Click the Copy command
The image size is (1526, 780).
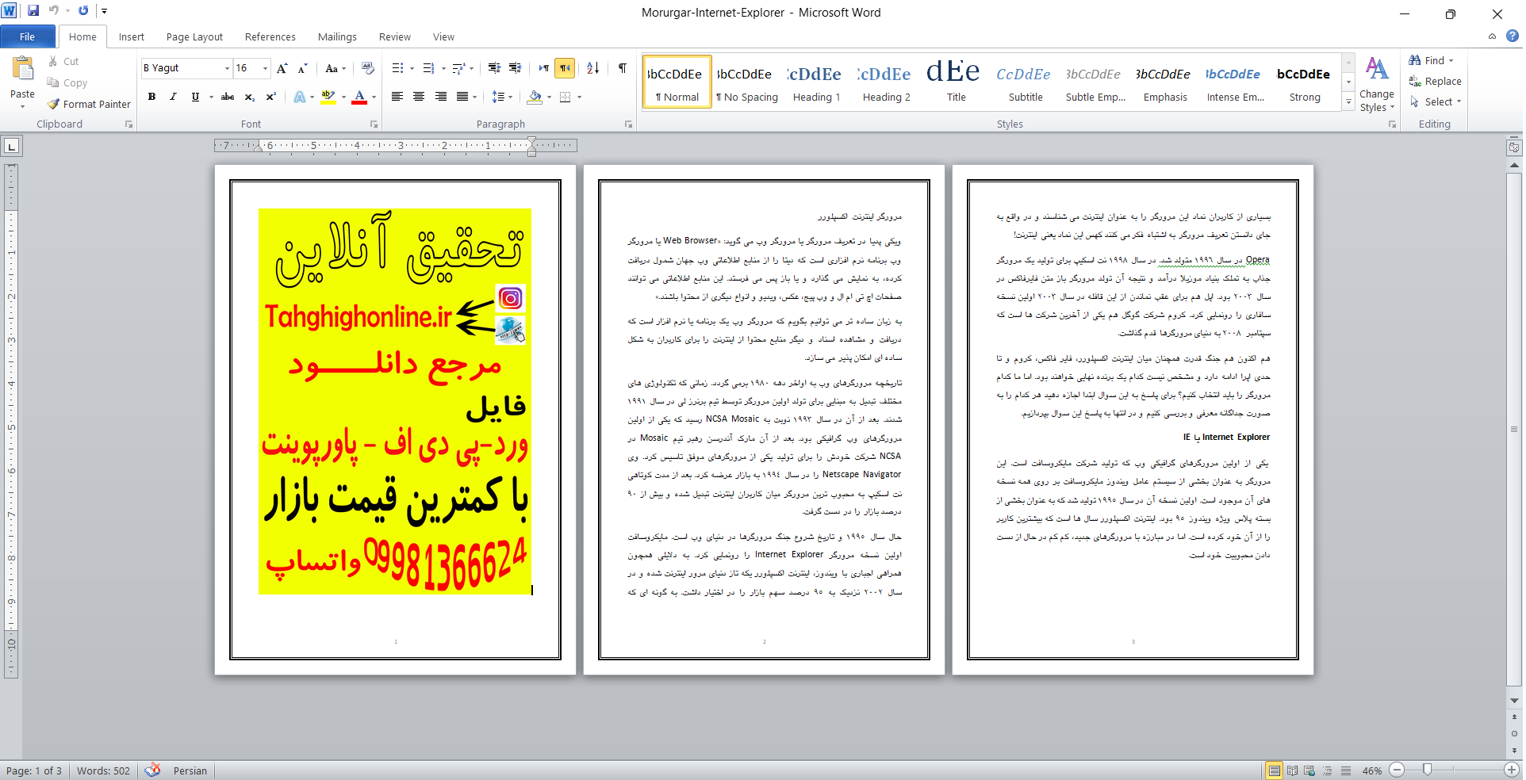(67, 82)
